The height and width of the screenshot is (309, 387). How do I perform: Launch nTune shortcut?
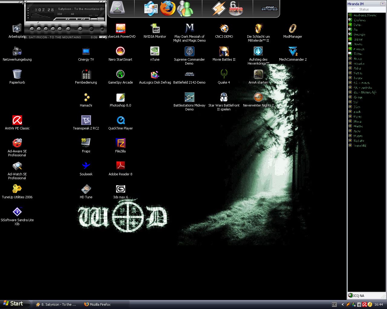[x=155, y=54]
